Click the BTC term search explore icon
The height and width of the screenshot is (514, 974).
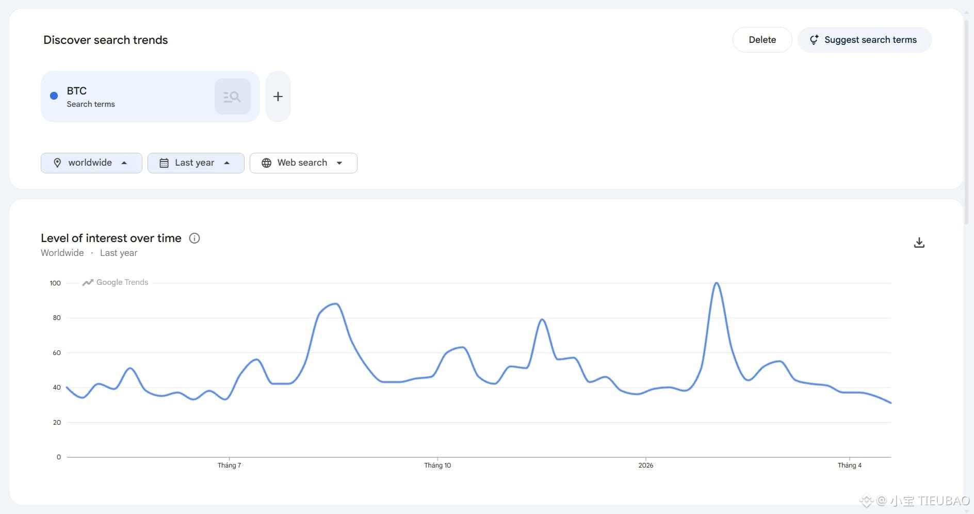232,97
